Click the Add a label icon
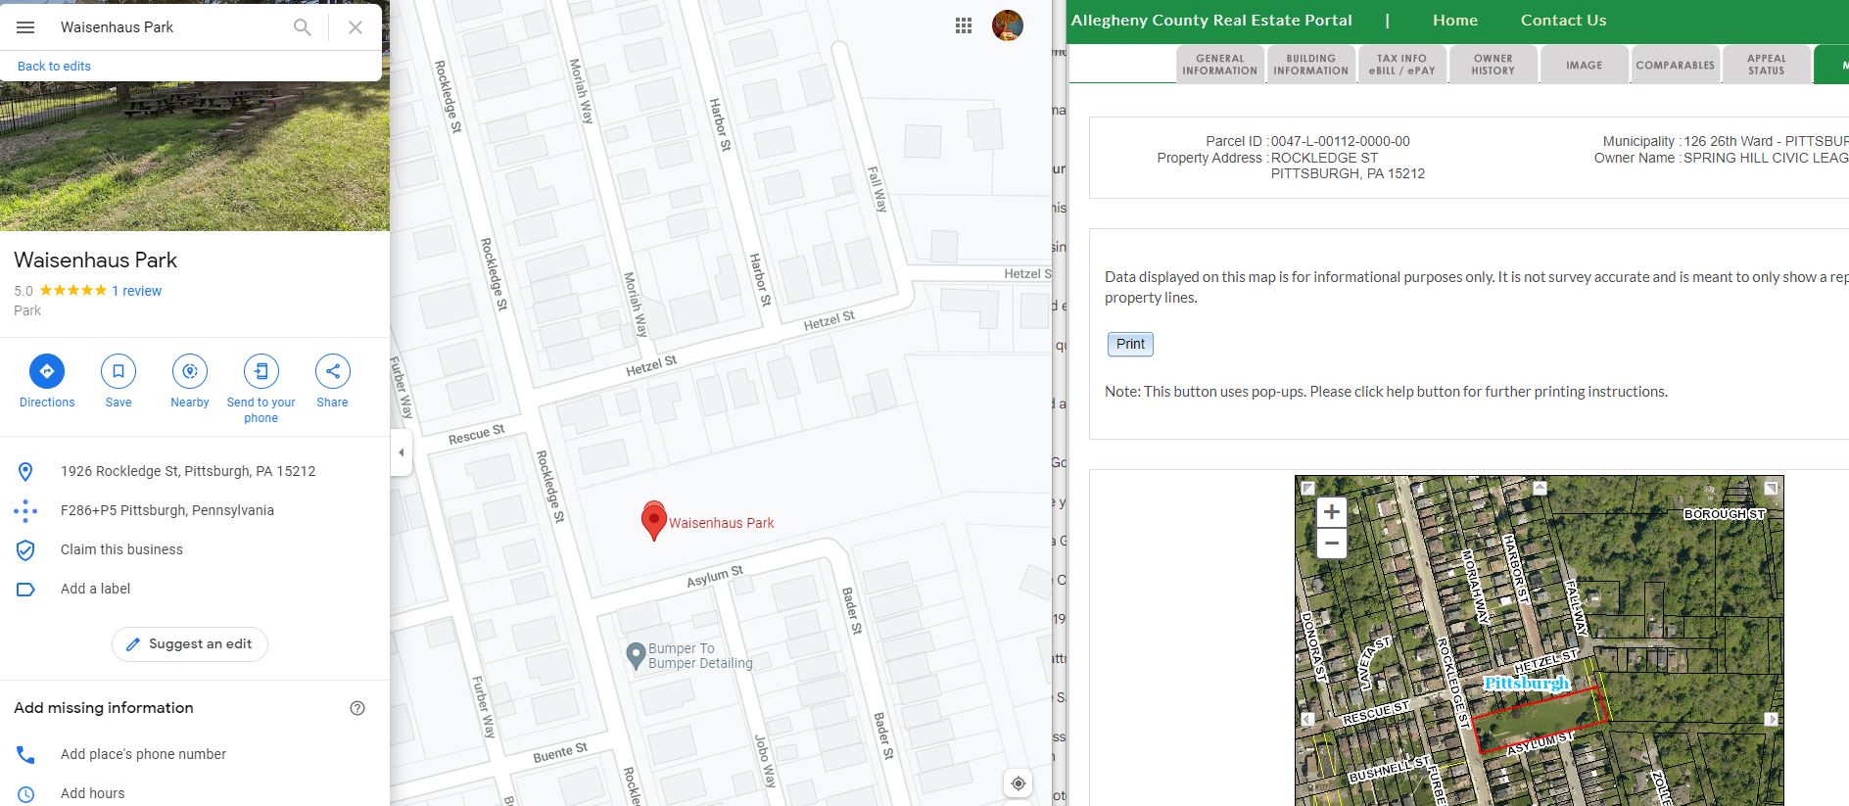 tap(26, 590)
